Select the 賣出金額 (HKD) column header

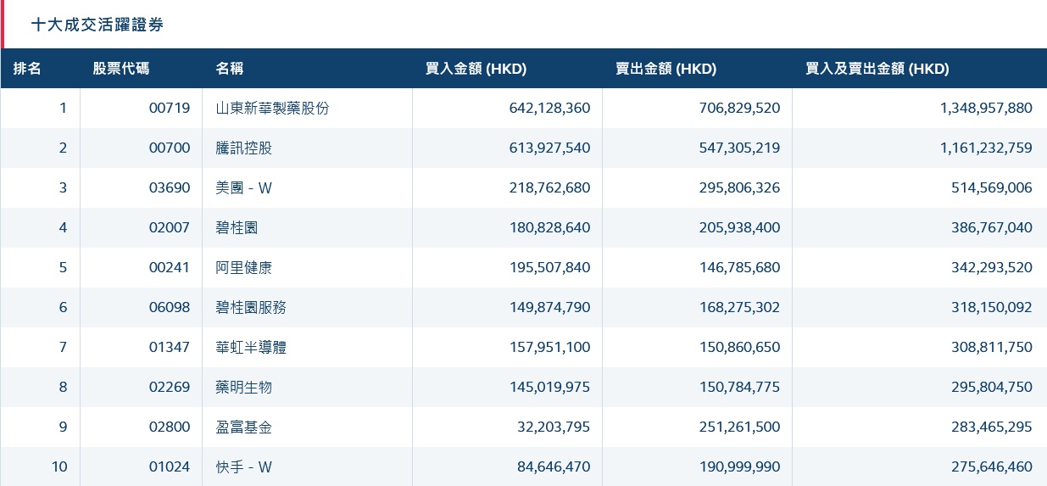click(666, 69)
